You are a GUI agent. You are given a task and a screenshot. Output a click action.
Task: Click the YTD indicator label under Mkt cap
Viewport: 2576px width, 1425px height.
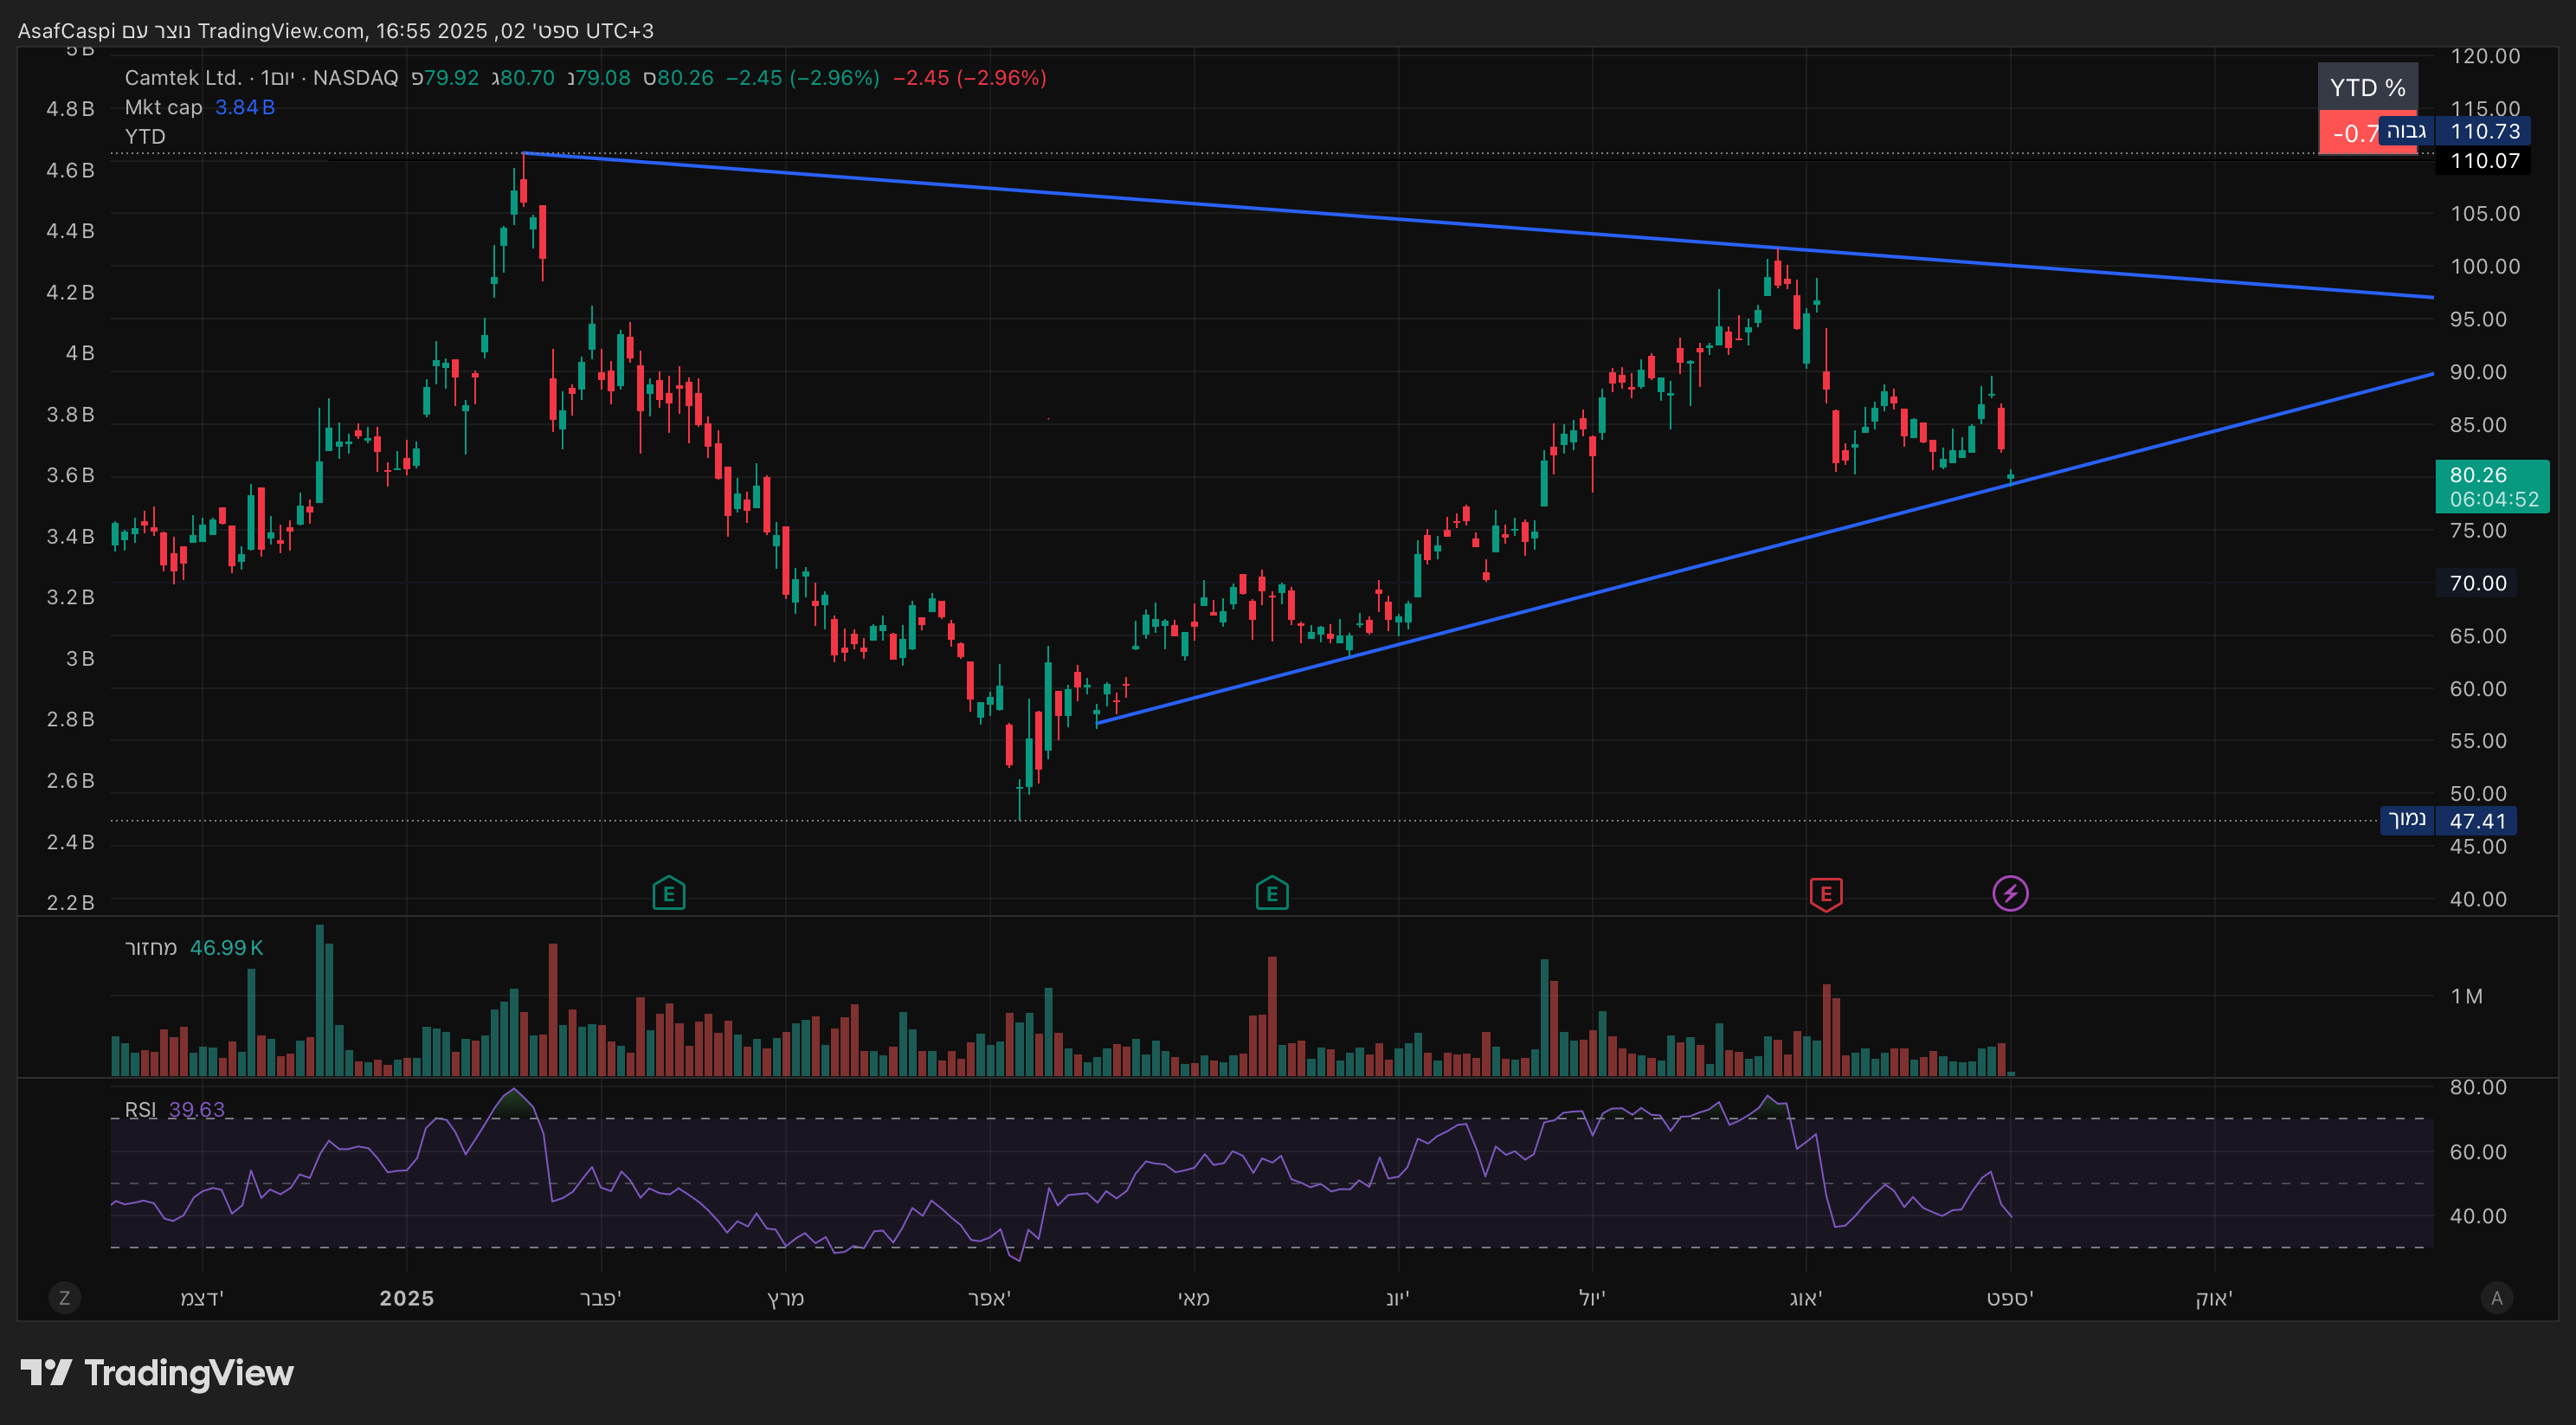145,136
